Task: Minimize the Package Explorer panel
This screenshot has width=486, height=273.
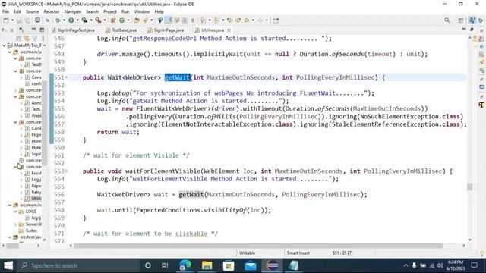Action: (x=33, y=30)
